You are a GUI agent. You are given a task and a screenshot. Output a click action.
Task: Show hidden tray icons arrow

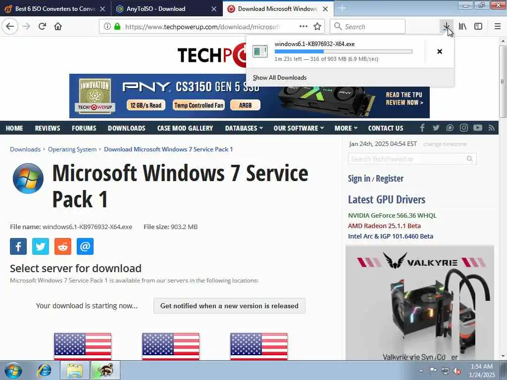(x=421, y=371)
